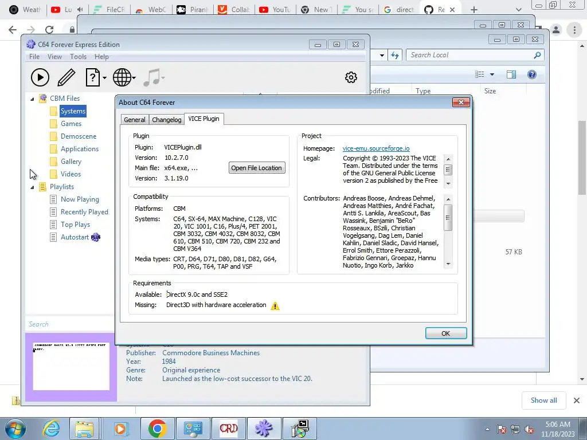Image resolution: width=587 pixels, height=440 pixels.
Task: Click the Search Local field in Explorer
Action: (471, 55)
